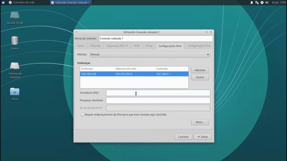The image size is (287, 161).
Task: Click the notification bell icon
Action: click(252, 3)
